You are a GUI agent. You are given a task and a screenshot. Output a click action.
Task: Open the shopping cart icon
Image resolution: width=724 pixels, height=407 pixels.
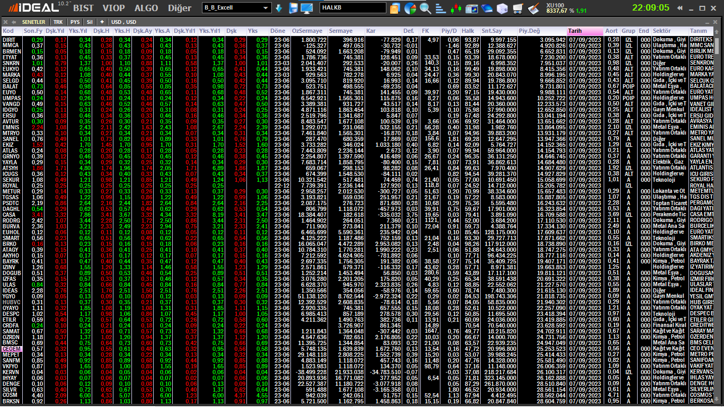[x=517, y=8]
